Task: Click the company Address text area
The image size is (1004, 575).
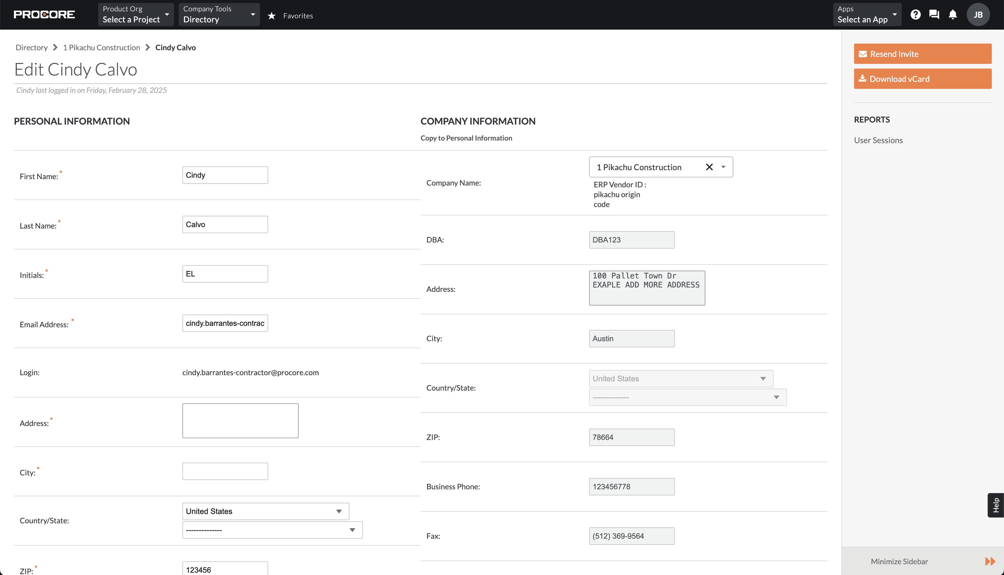Action: [647, 288]
